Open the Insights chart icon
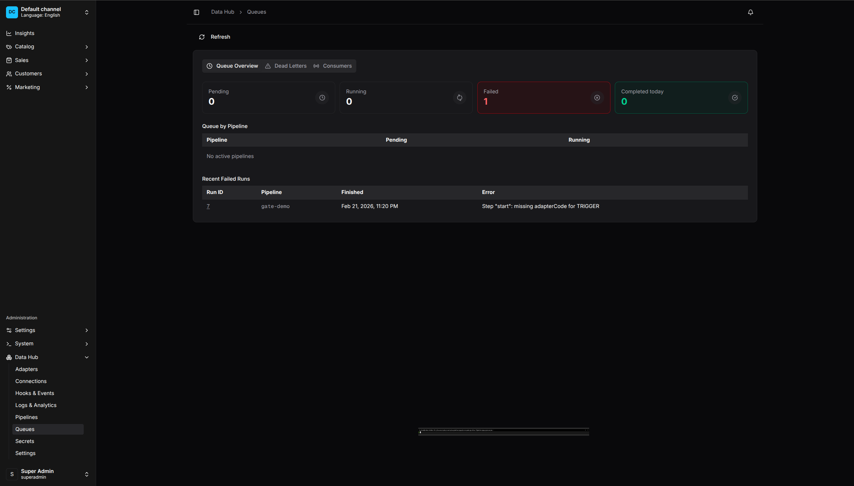This screenshot has height=486, width=854. tap(9, 33)
